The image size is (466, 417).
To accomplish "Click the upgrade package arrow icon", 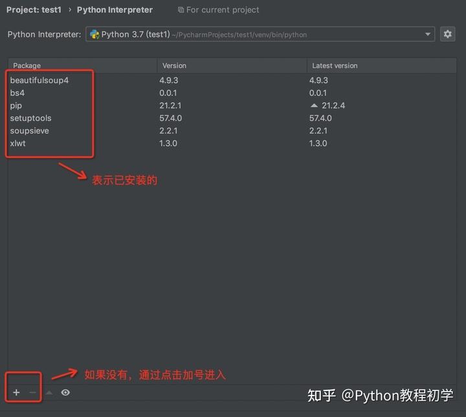I will pyautogui.click(x=49, y=392).
